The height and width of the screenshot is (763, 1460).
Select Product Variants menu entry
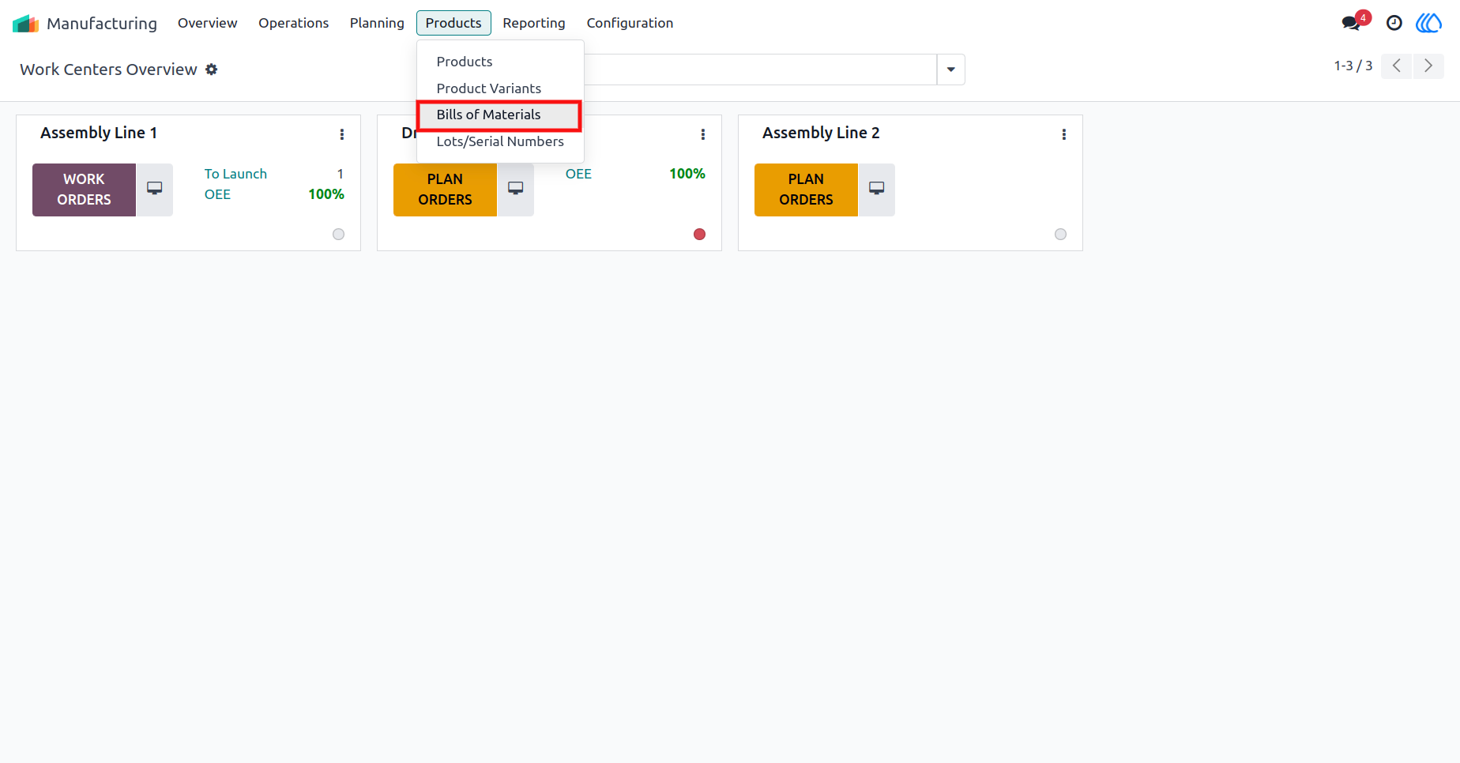tap(500, 88)
